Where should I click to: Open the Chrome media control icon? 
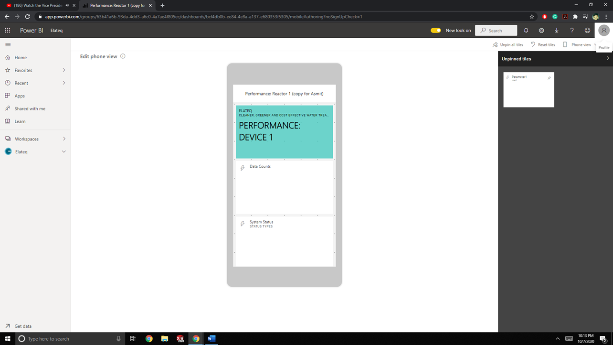click(x=585, y=17)
